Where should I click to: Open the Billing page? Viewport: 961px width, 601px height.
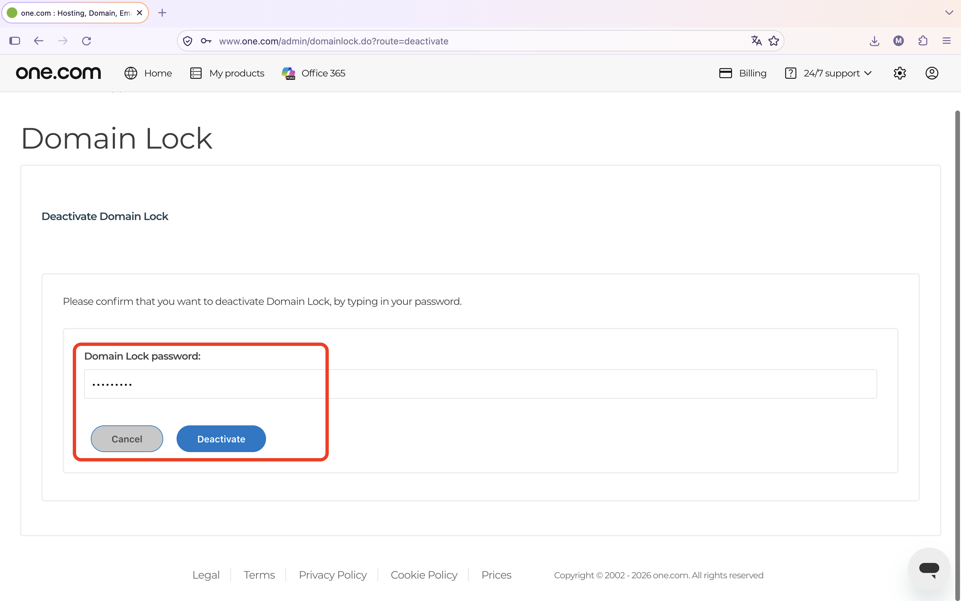click(742, 73)
